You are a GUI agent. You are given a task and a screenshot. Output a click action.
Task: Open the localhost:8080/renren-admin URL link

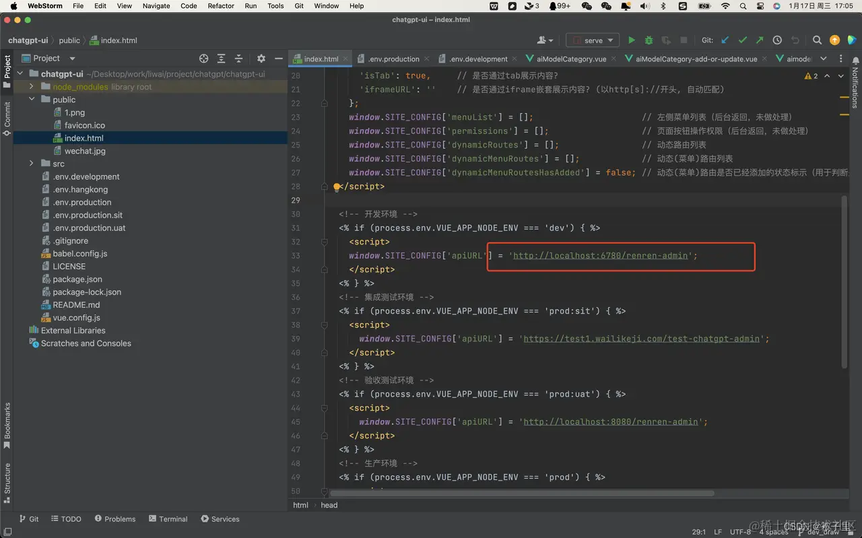611,422
